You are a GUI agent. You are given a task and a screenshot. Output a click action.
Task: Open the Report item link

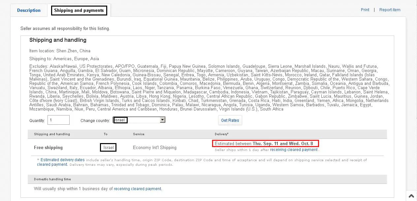click(x=390, y=10)
